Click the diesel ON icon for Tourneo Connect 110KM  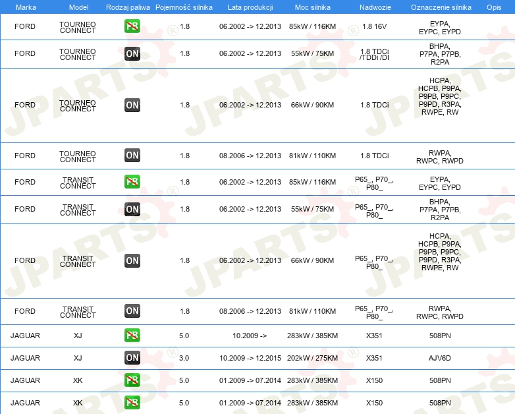(x=132, y=156)
